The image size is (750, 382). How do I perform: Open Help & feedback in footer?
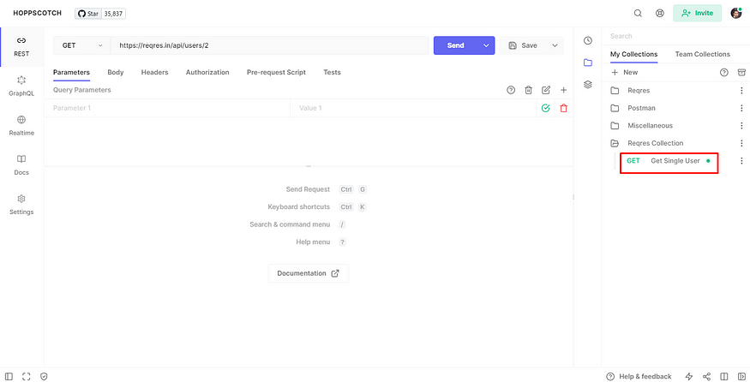[x=639, y=377]
